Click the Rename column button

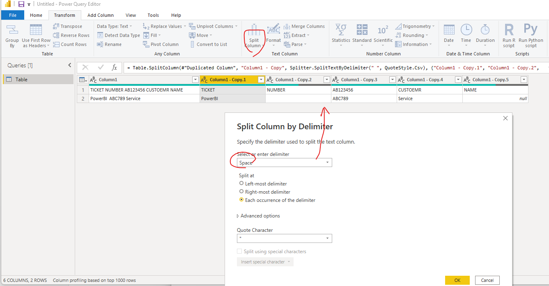tap(109, 44)
